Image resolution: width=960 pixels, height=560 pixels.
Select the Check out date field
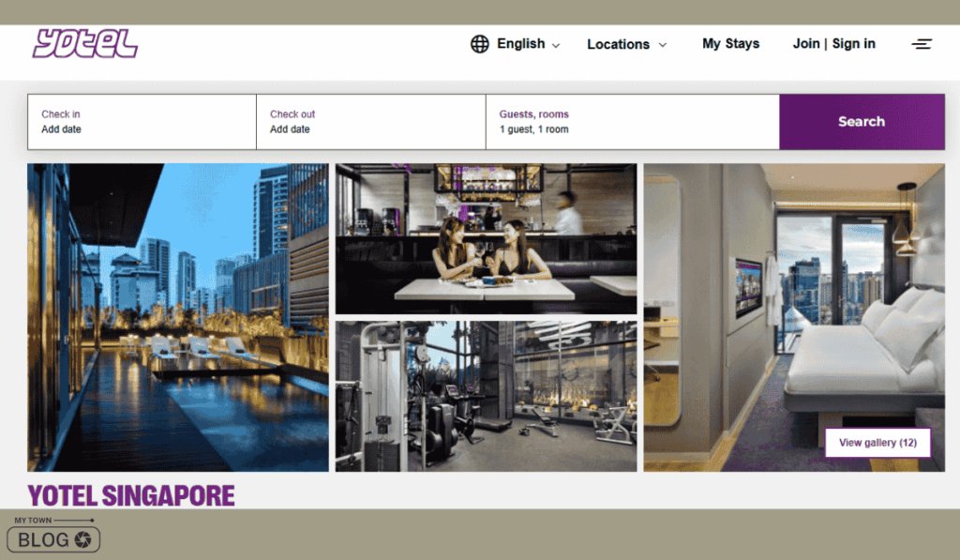[x=371, y=121]
